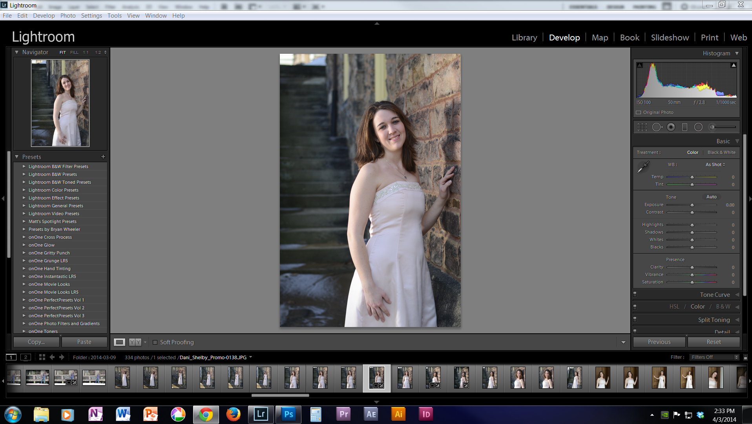Screen dimensions: 752x424
Task: Apply Auto tone adjustment
Action: click(712, 197)
